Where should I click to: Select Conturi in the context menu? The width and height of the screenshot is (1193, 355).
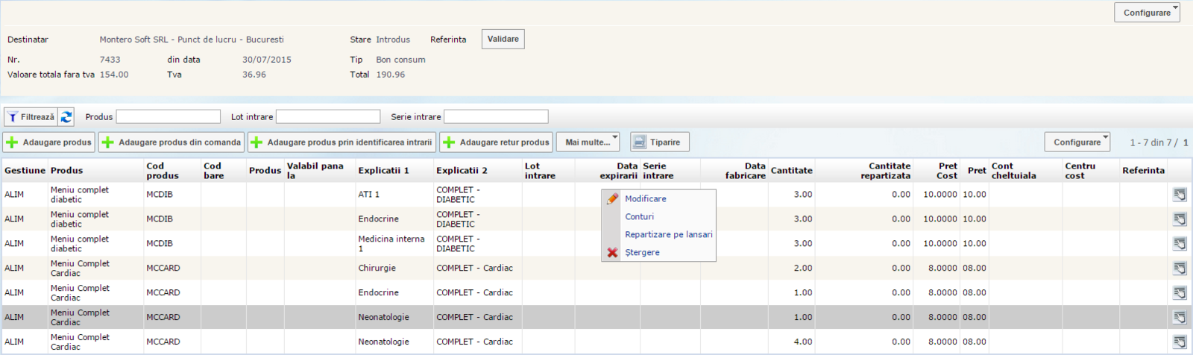tap(639, 217)
